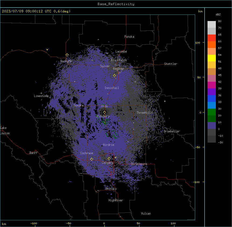Click the Innisfail city label
Viewport: 232px width, 227px height.
coord(112,88)
